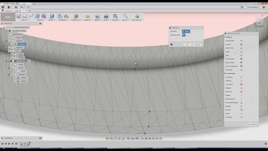Screen dimensions: 268x151
Task: Click the Insert icon in toolbar
Action: tap(98, 16)
